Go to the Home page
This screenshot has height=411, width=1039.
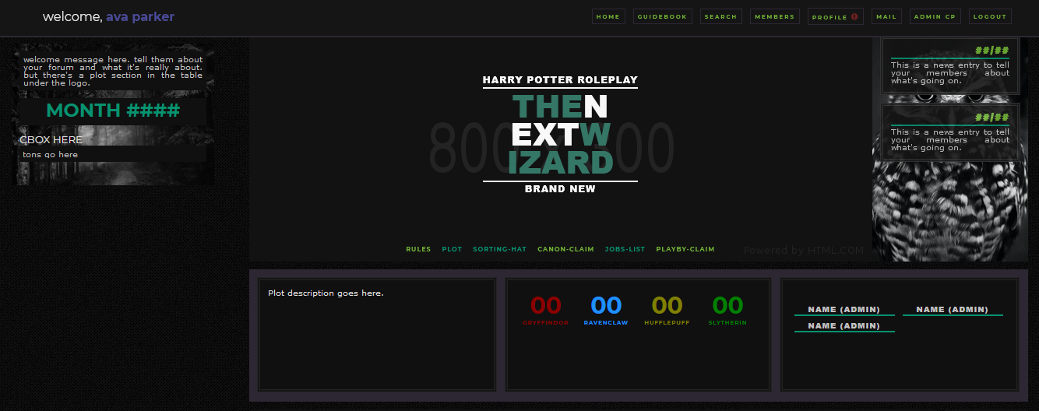click(608, 16)
